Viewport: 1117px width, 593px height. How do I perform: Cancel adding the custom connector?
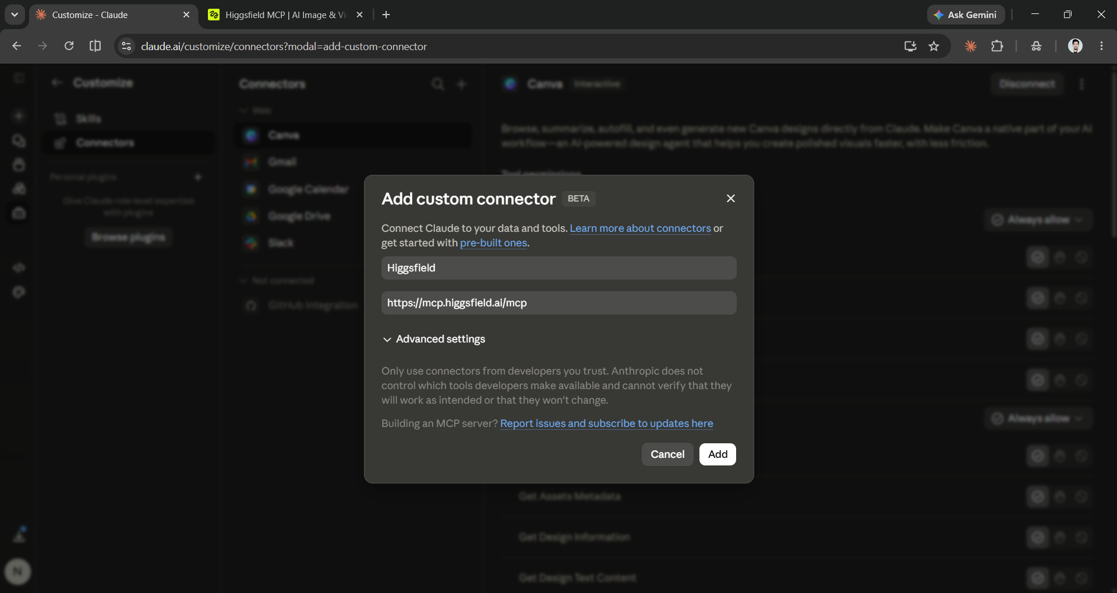pyautogui.click(x=667, y=454)
